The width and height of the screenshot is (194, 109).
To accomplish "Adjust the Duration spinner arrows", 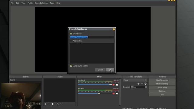I will point(146,87).
